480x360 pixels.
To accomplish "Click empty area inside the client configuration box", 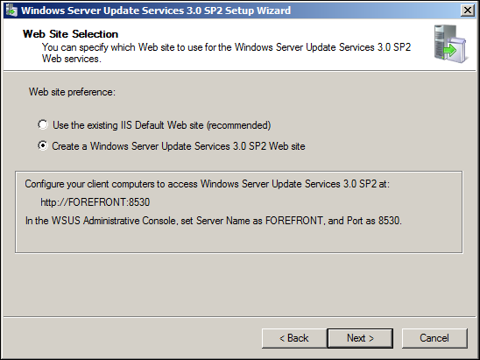I will [x=239, y=240].
